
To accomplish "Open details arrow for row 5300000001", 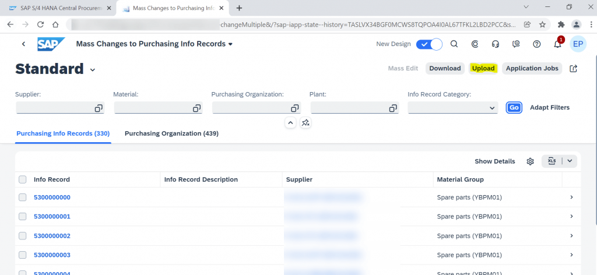I will 571,216.
